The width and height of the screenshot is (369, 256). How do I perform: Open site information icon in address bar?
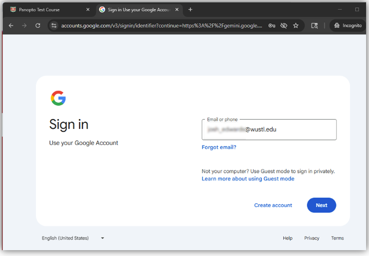[54, 25]
